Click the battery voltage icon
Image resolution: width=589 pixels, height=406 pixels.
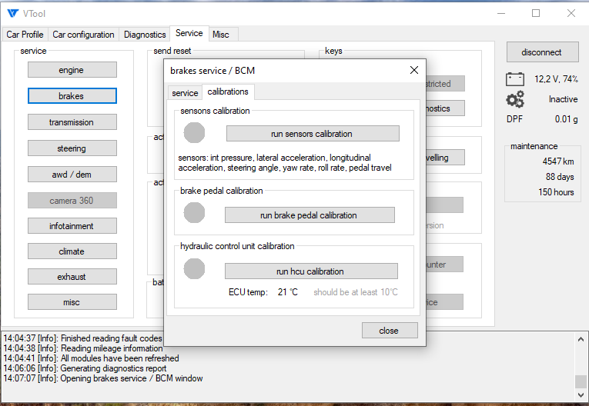[514, 78]
